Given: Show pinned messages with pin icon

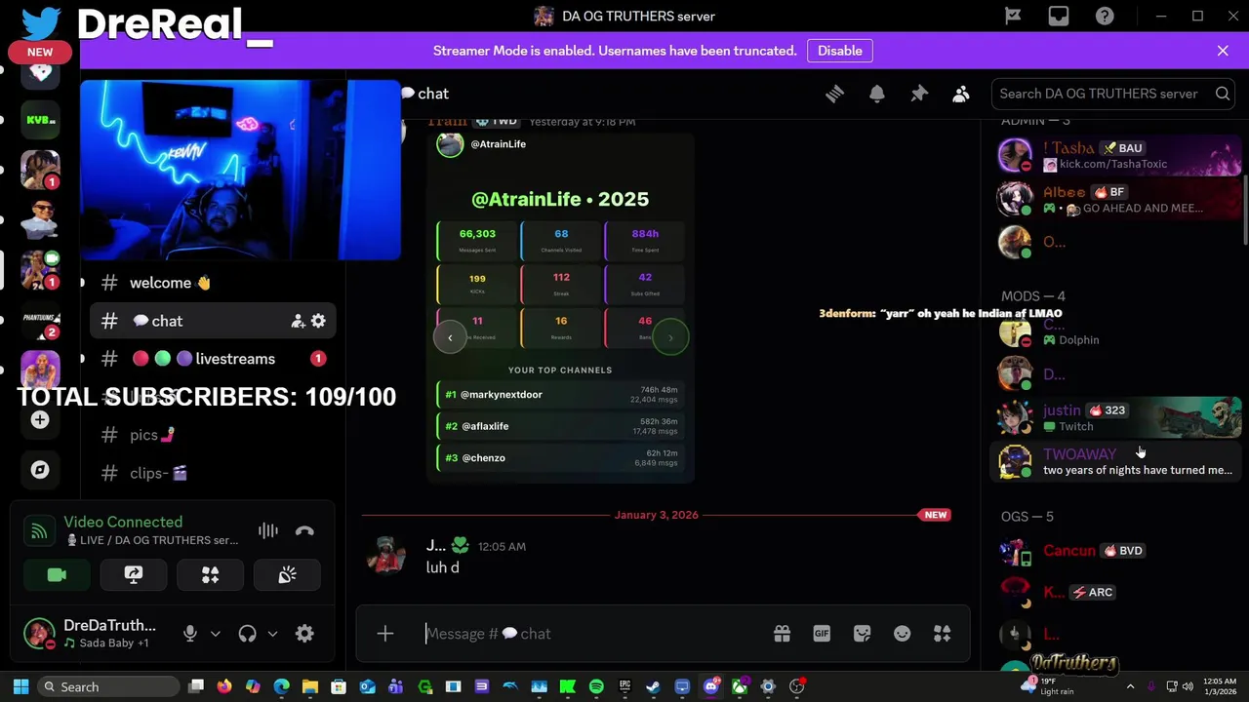Looking at the screenshot, I should pos(919,94).
